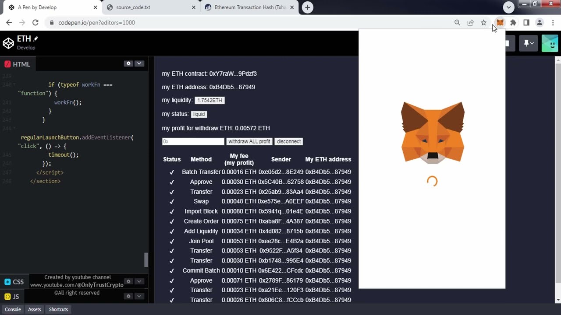This screenshot has width=561, height=315.
Task: Select the HTML editor panel header
Action: [18, 64]
